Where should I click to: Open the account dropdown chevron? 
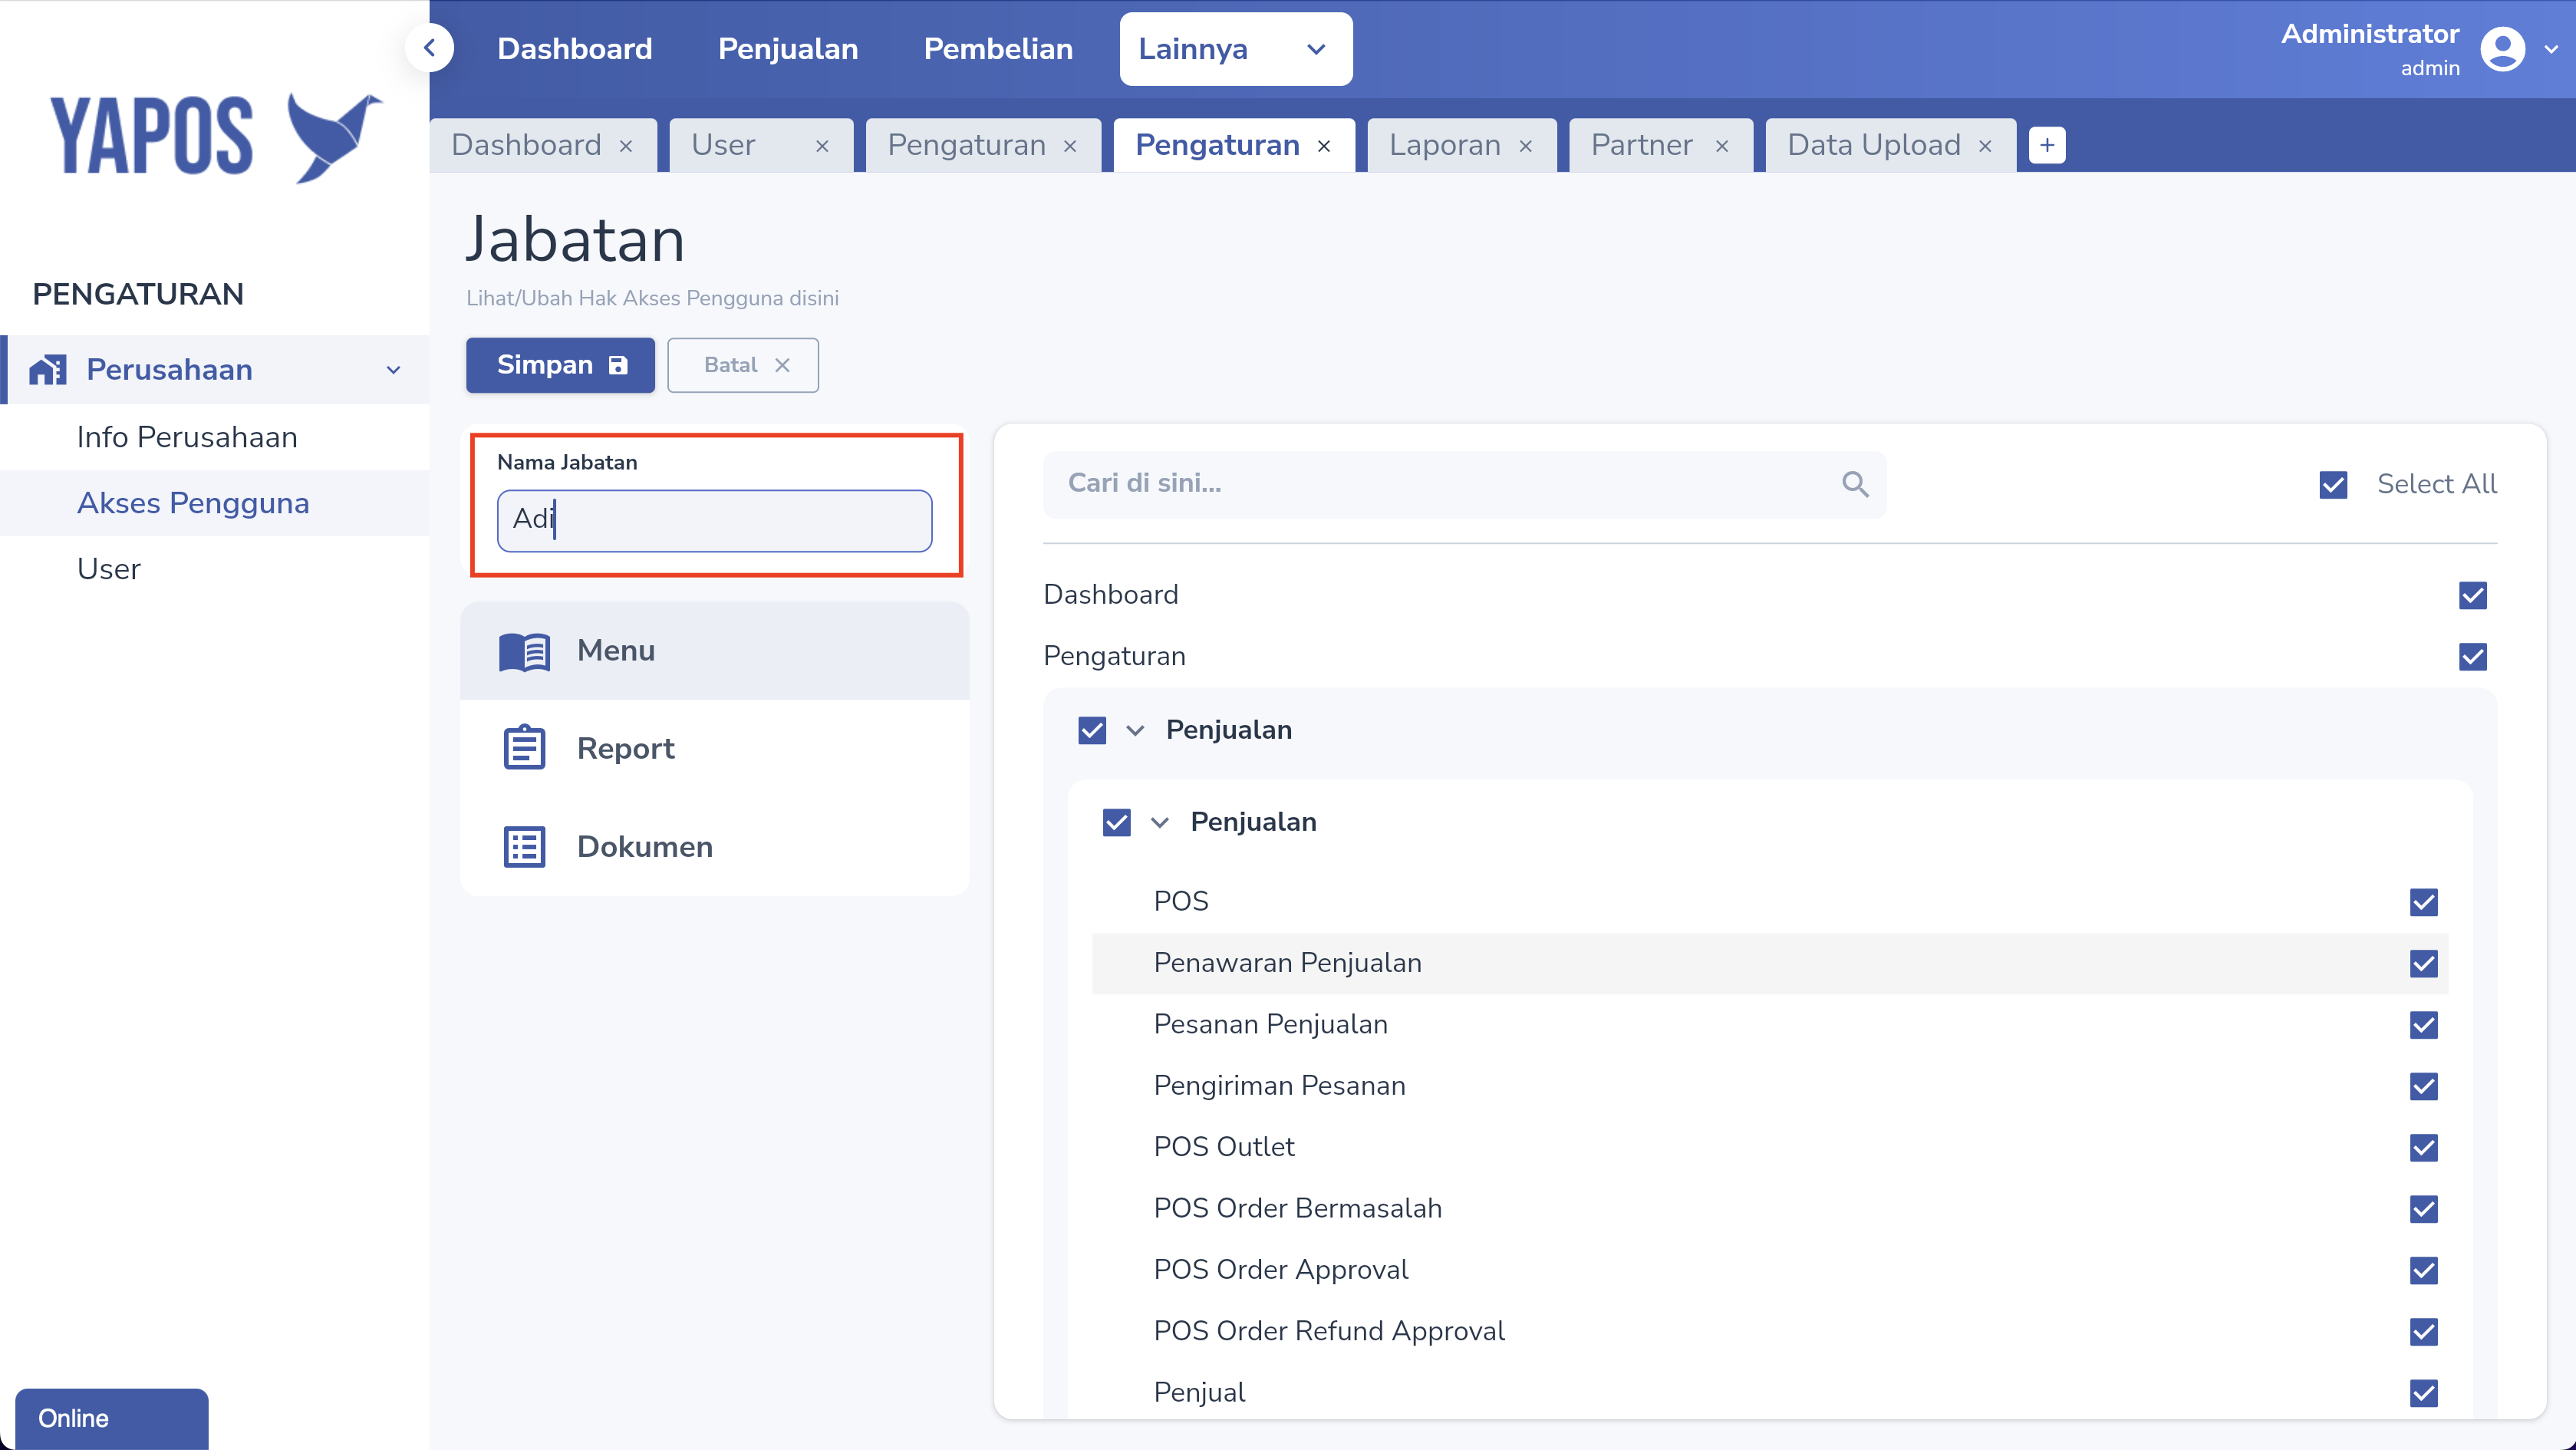(2552, 49)
